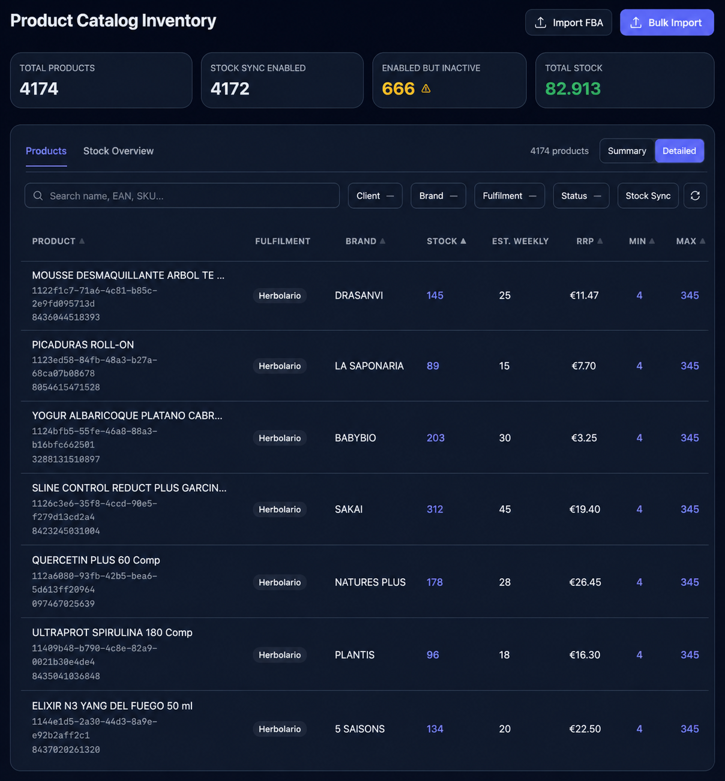
Task: Switch to Summary view
Action: click(x=627, y=151)
